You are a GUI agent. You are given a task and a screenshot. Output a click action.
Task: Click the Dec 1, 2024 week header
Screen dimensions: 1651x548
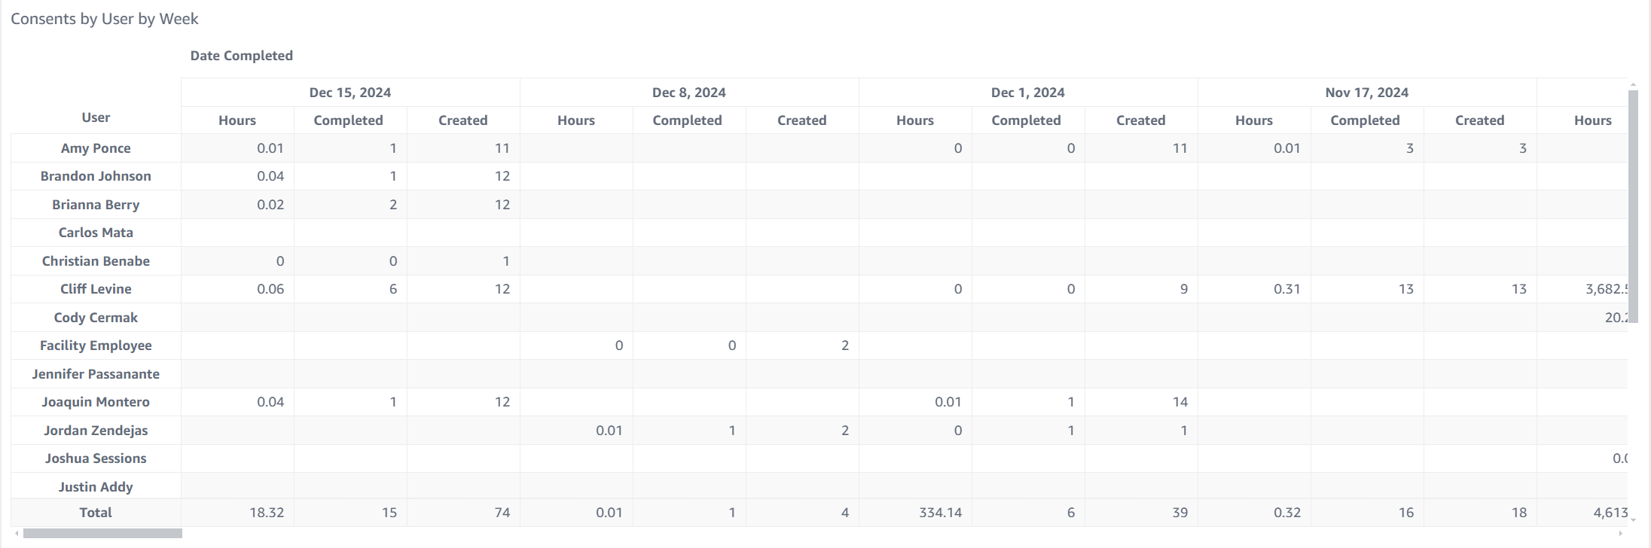click(1027, 93)
